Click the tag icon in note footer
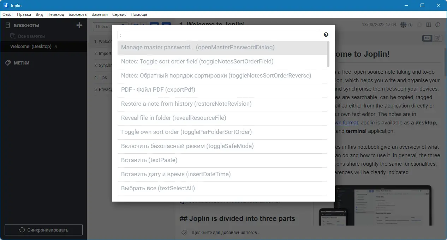Screen dimensions: 447x240 184,233
